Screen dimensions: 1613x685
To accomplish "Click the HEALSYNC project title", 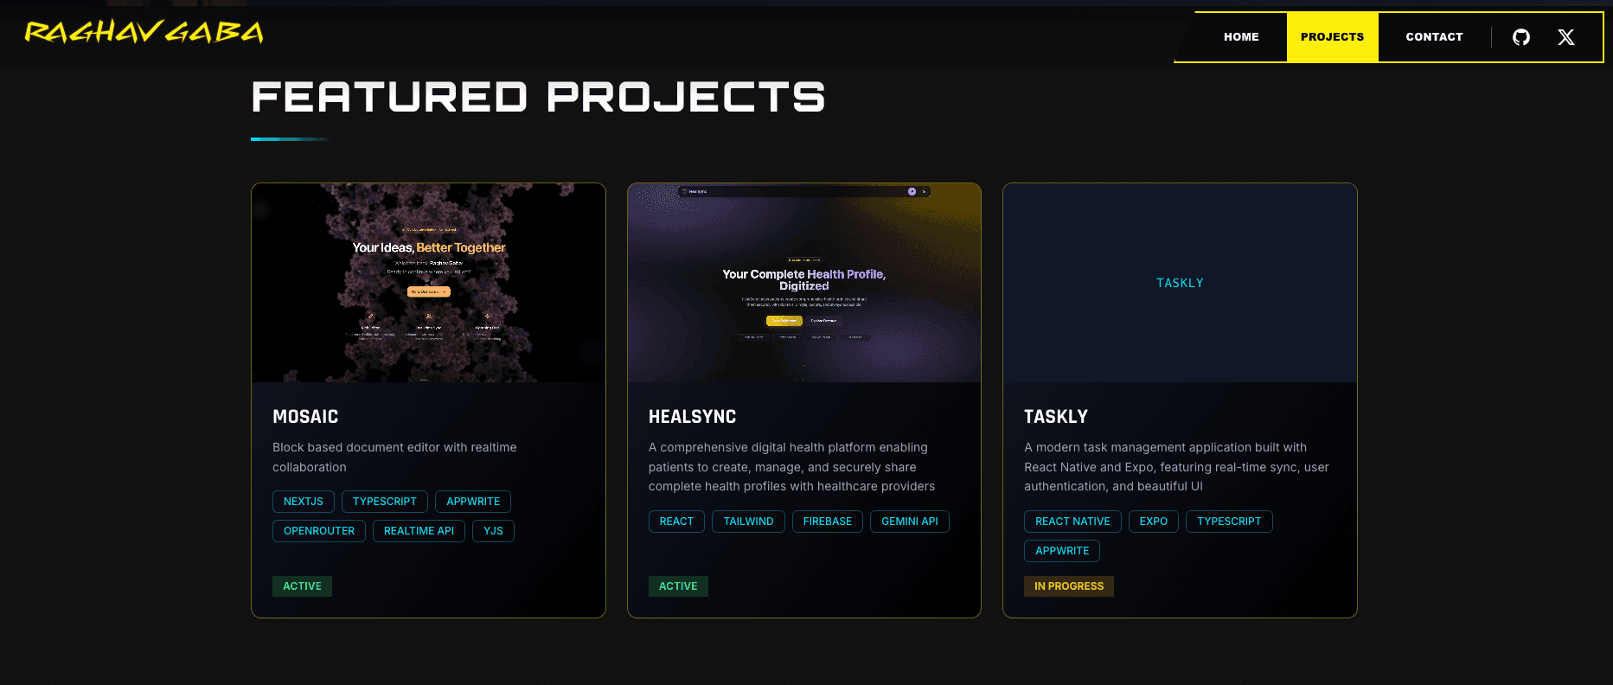I will point(692,417).
